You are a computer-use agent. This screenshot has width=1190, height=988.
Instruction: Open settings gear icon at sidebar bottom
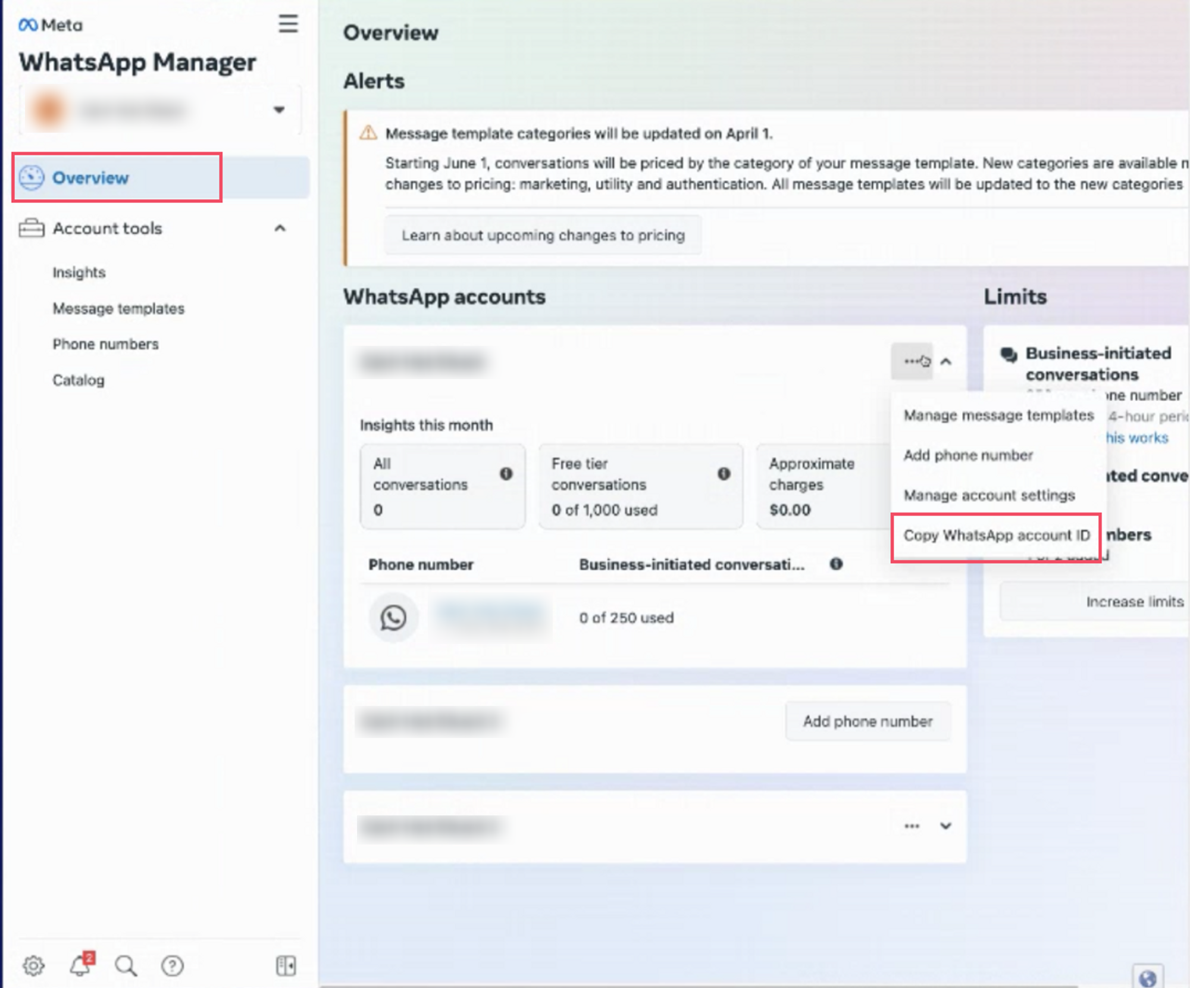pyautogui.click(x=33, y=965)
